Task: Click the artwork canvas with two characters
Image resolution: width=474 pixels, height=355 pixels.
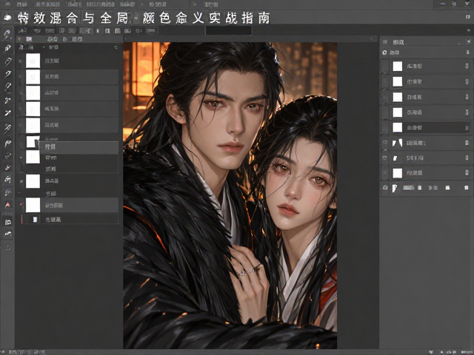Action: pos(230,195)
